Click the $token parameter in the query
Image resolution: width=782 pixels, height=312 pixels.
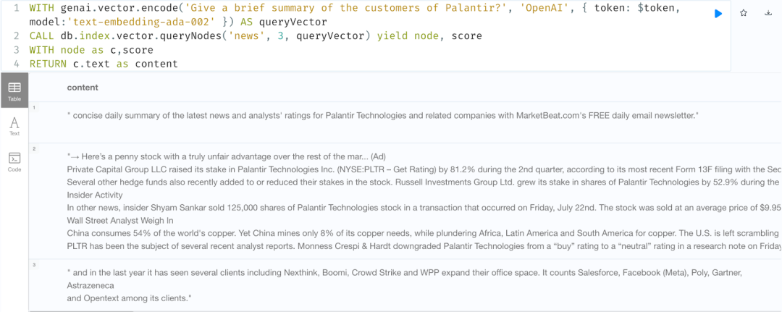[655, 8]
